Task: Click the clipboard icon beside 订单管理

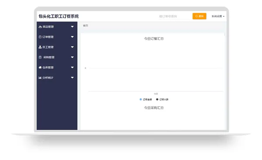Action: pyautogui.click(x=40, y=37)
